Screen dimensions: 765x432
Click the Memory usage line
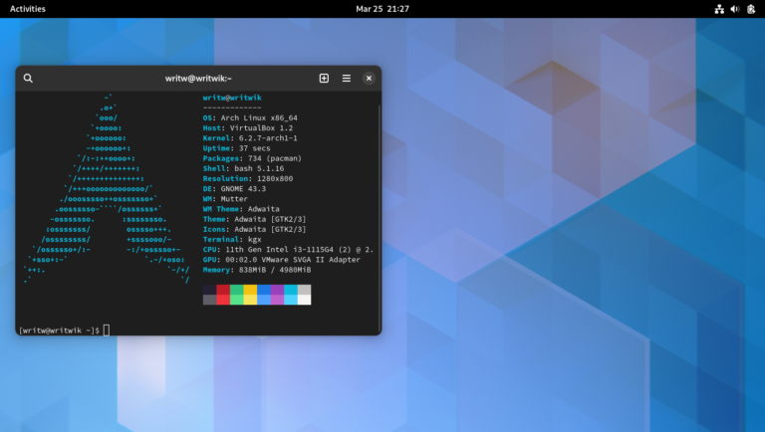click(x=256, y=269)
